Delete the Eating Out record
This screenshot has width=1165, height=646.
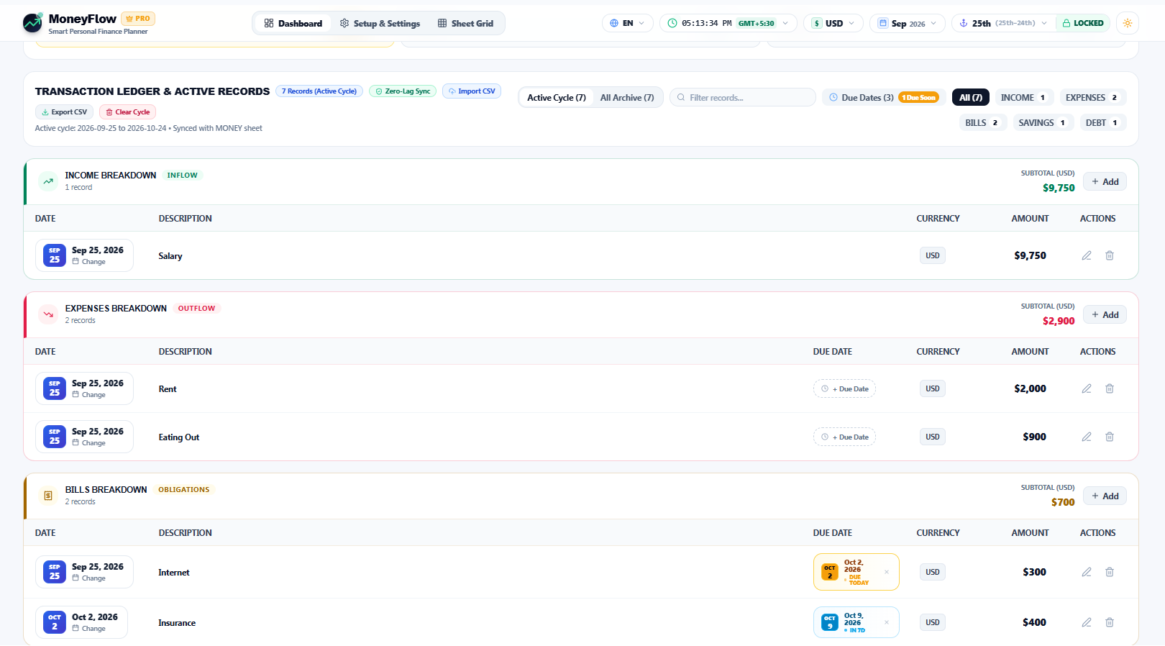point(1110,437)
